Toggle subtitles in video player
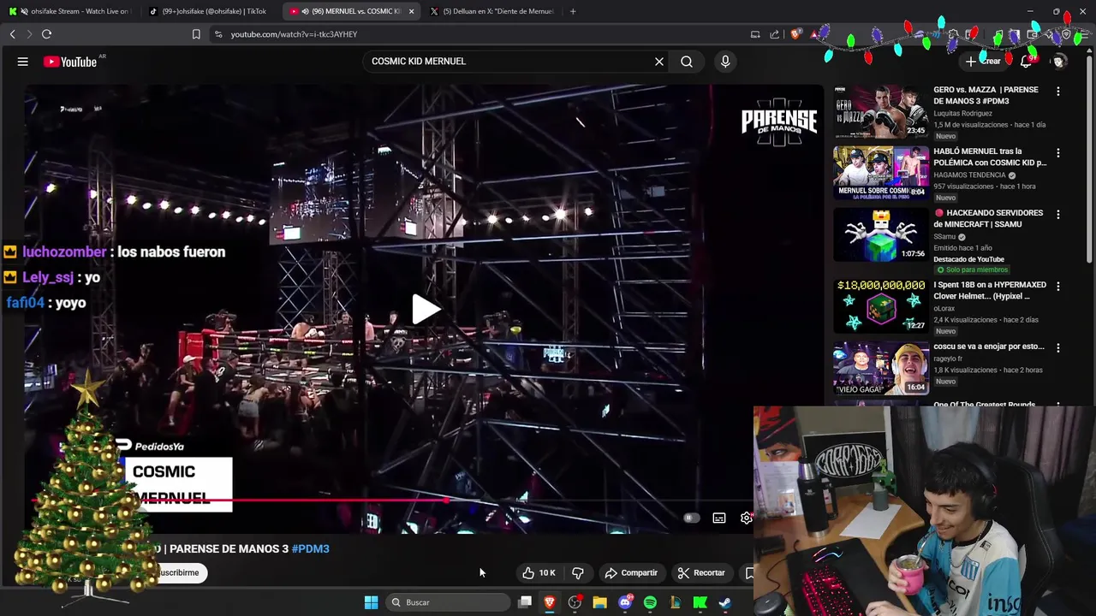The image size is (1096, 616). tap(719, 518)
